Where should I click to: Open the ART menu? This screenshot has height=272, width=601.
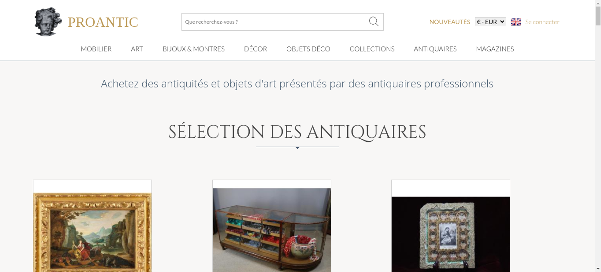137,49
